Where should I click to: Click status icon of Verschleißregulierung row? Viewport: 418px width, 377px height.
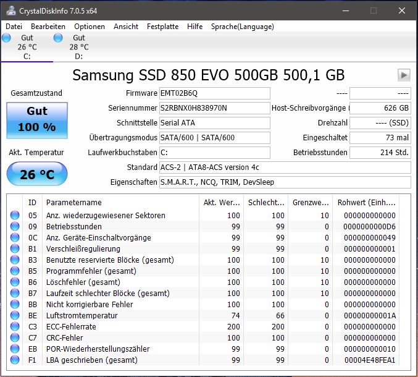point(15,248)
